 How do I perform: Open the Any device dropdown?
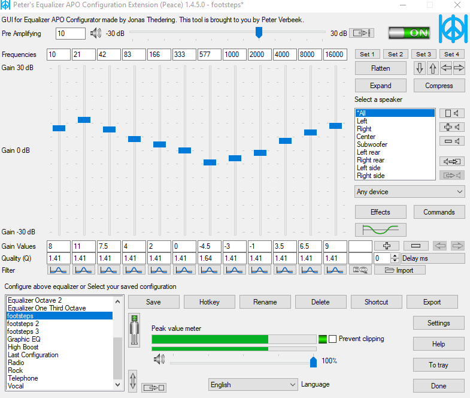(410, 191)
